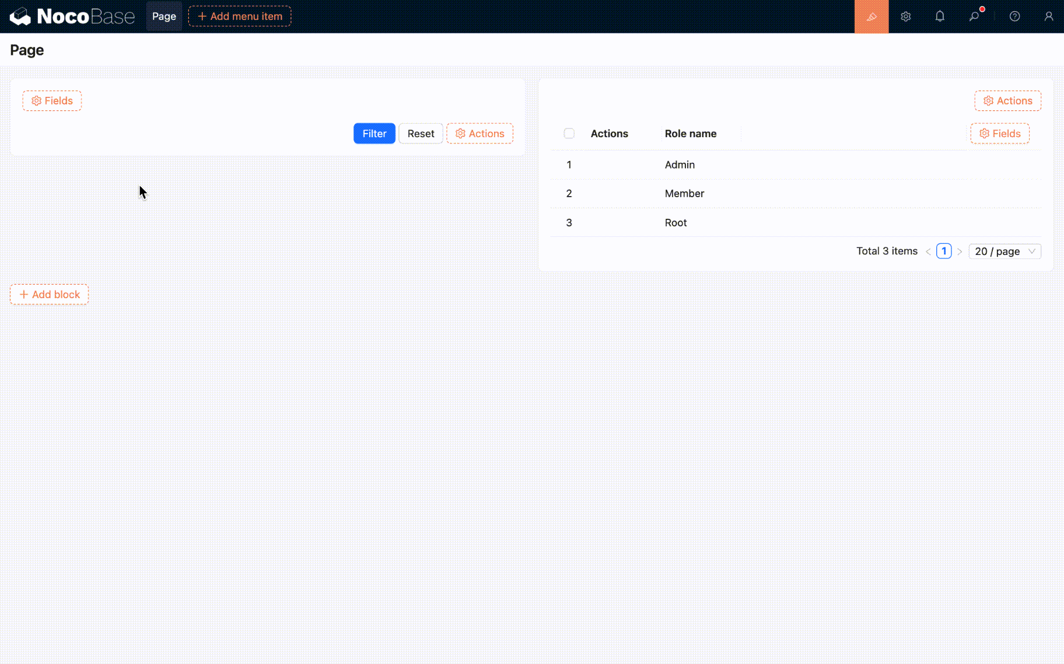The image size is (1064, 664).
Task: Open the Fields column settings in table
Action: [x=999, y=134]
